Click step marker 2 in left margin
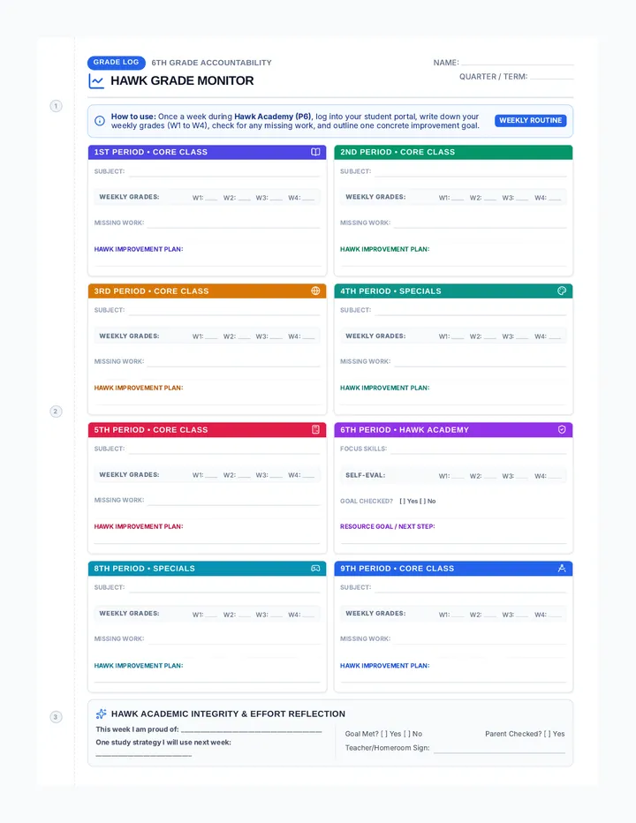This screenshot has width=636, height=823. point(56,411)
